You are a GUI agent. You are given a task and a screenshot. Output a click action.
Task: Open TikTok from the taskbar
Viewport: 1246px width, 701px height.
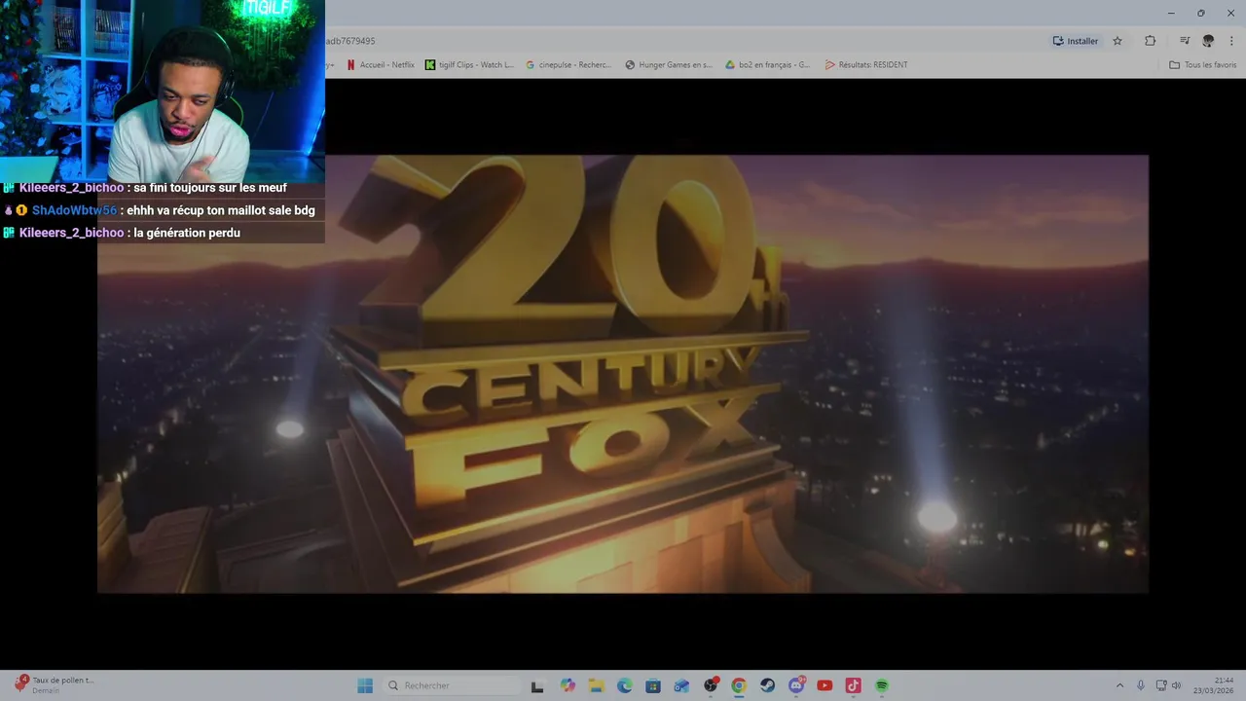(853, 685)
